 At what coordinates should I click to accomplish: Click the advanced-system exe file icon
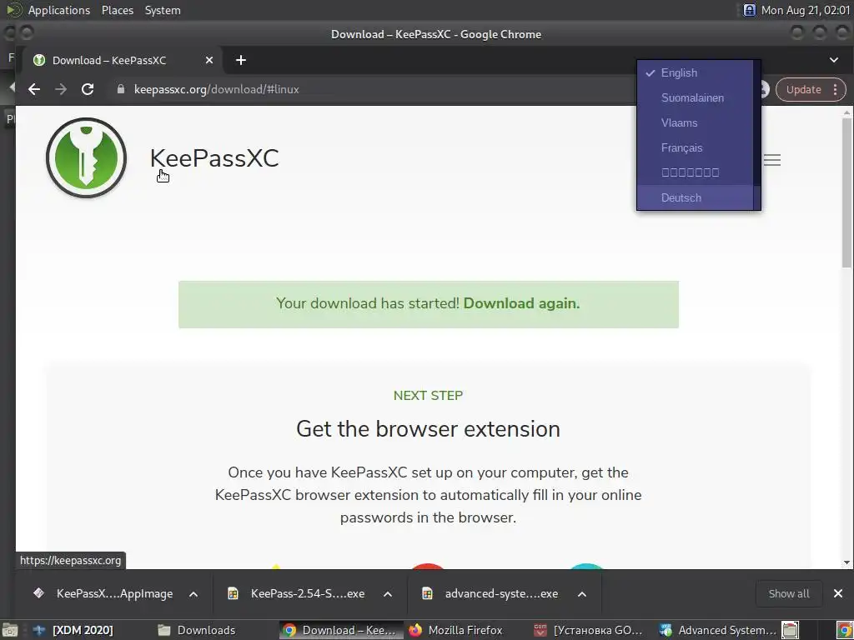[x=428, y=593]
